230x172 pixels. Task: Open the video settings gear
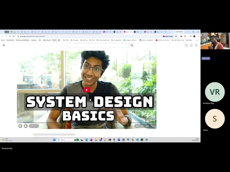tap(142, 126)
